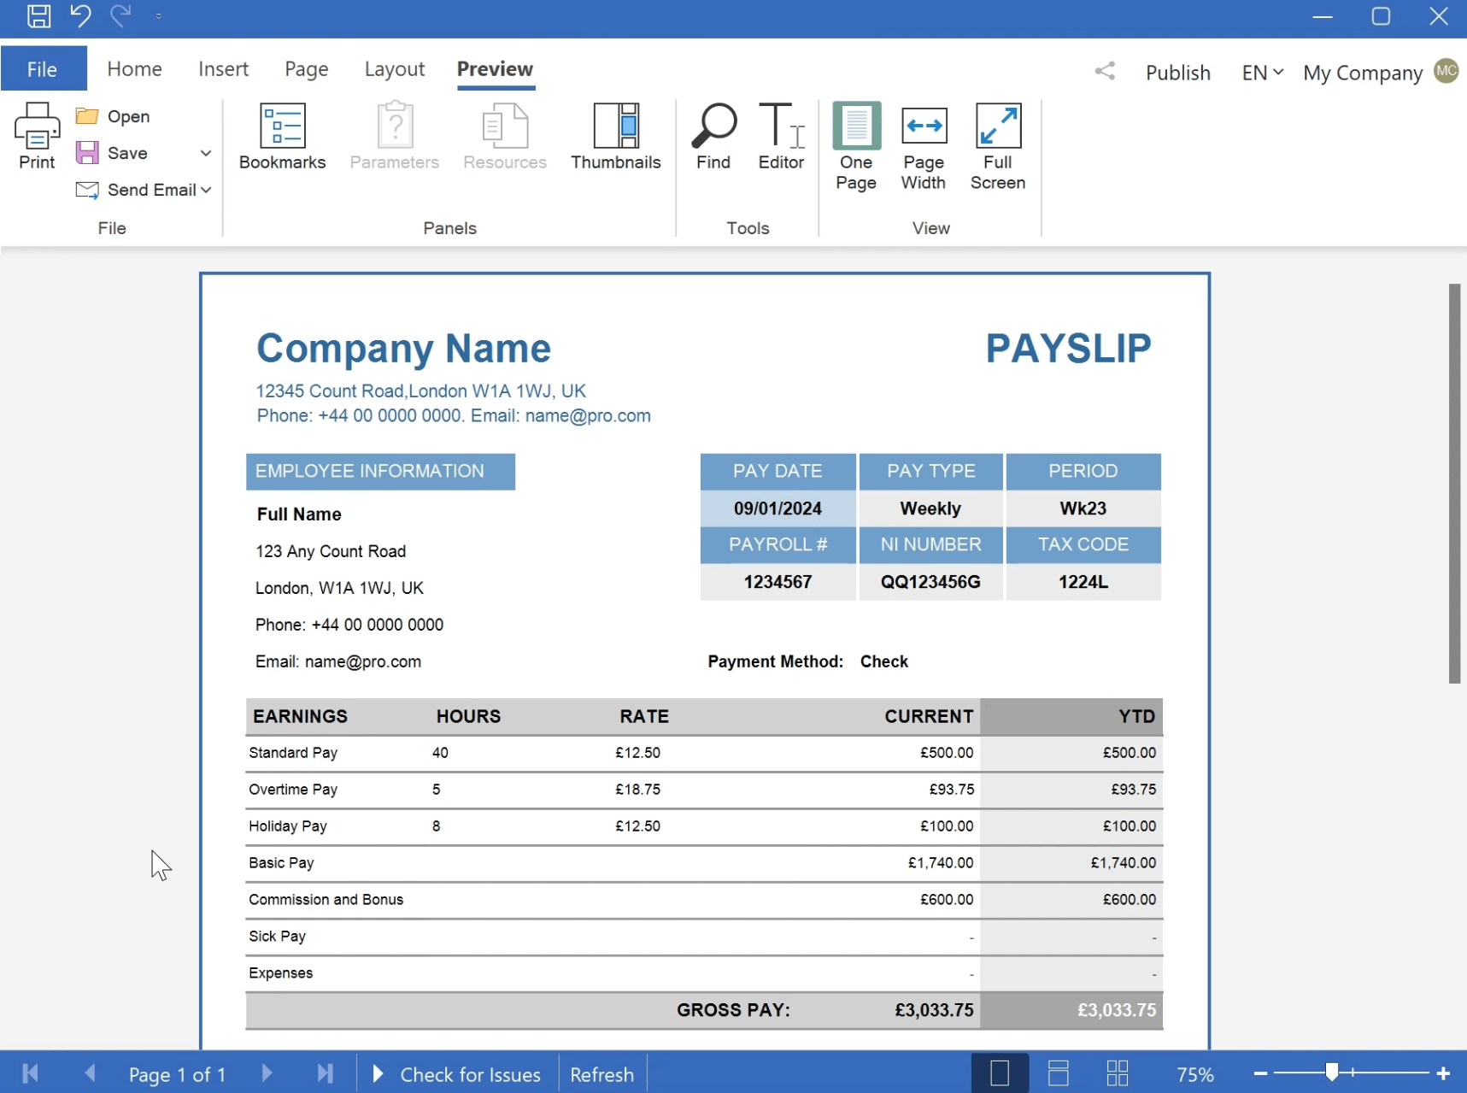This screenshot has width=1467, height=1093.
Task: Click the Publish button
Action: point(1177,73)
